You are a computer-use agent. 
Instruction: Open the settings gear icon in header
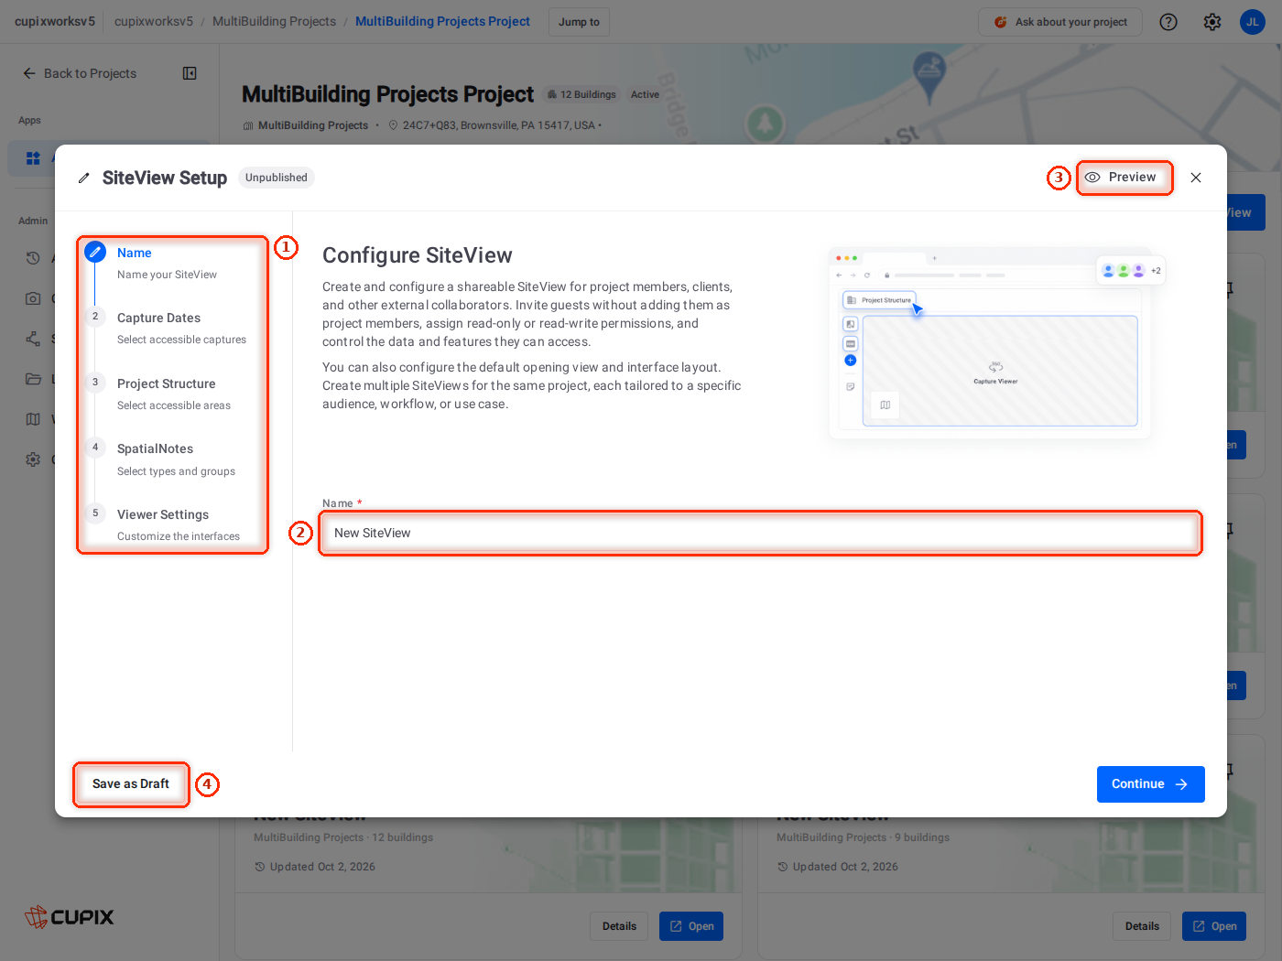[1212, 22]
